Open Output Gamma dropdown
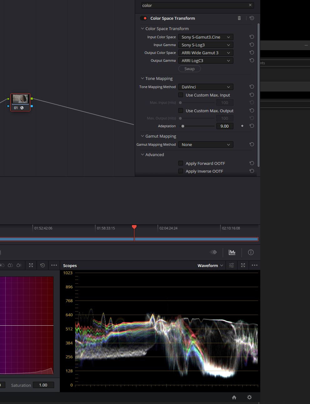 [206, 60]
